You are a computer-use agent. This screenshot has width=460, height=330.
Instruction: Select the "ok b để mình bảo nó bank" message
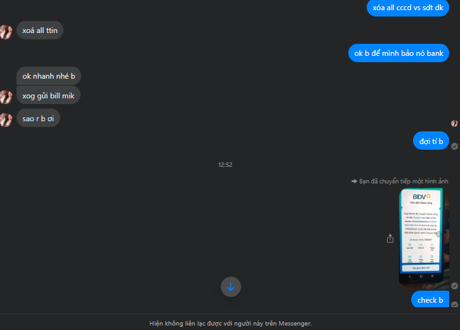click(x=398, y=53)
